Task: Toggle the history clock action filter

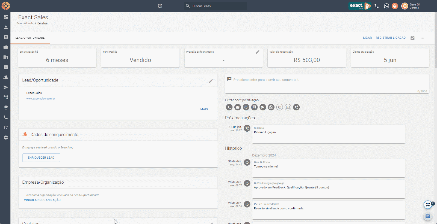Action: tap(280, 107)
